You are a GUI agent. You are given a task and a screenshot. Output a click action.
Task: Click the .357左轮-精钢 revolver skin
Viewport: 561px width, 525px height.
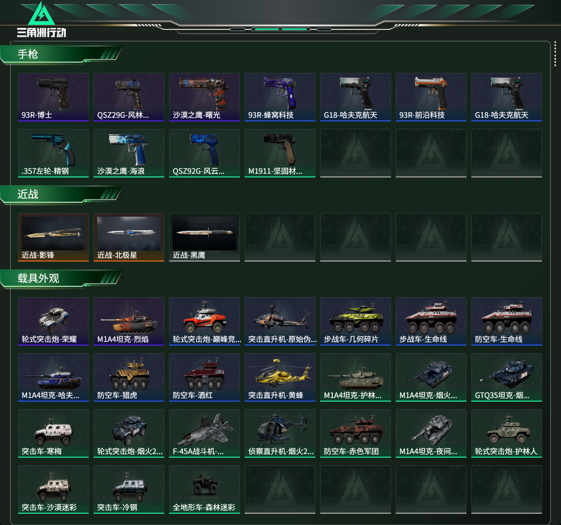(53, 153)
